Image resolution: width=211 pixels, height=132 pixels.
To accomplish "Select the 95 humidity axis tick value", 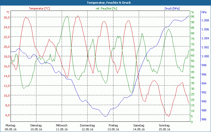I will (x=193, y=17).
